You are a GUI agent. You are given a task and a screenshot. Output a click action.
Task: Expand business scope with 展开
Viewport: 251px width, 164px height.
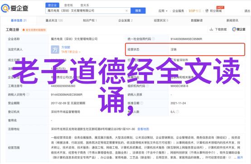click(x=240, y=158)
